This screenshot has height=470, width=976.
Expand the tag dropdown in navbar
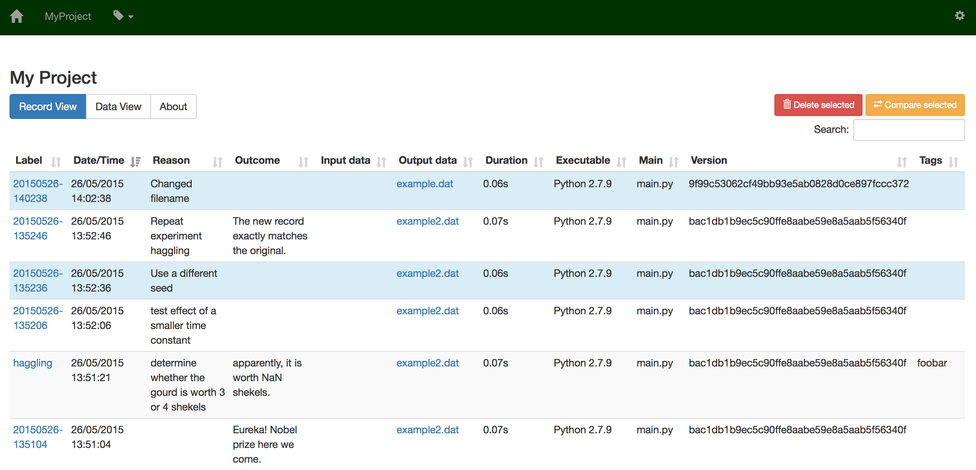[x=123, y=16]
